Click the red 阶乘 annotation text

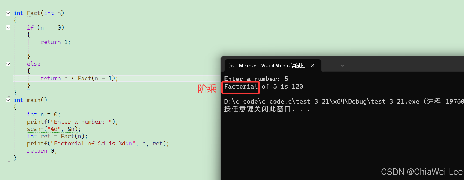click(x=207, y=89)
